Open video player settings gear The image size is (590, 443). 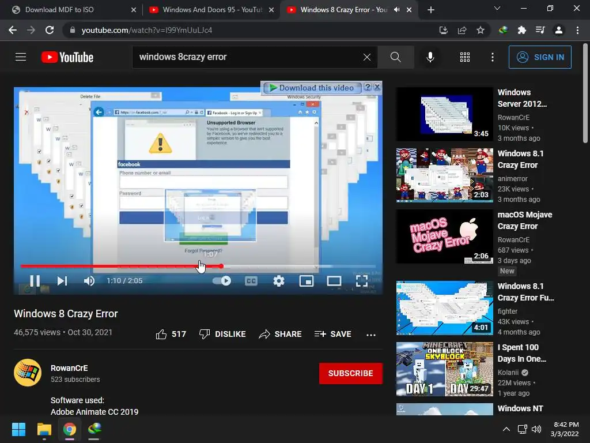pyautogui.click(x=279, y=281)
